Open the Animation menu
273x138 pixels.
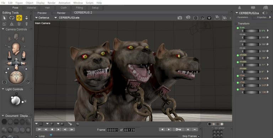[x=64, y=3]
